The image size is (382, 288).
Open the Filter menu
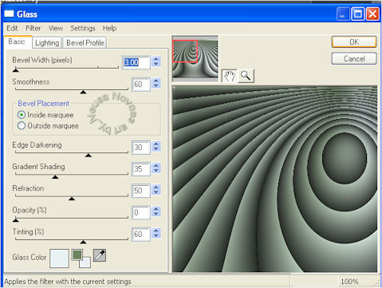(x=33, y=28)
